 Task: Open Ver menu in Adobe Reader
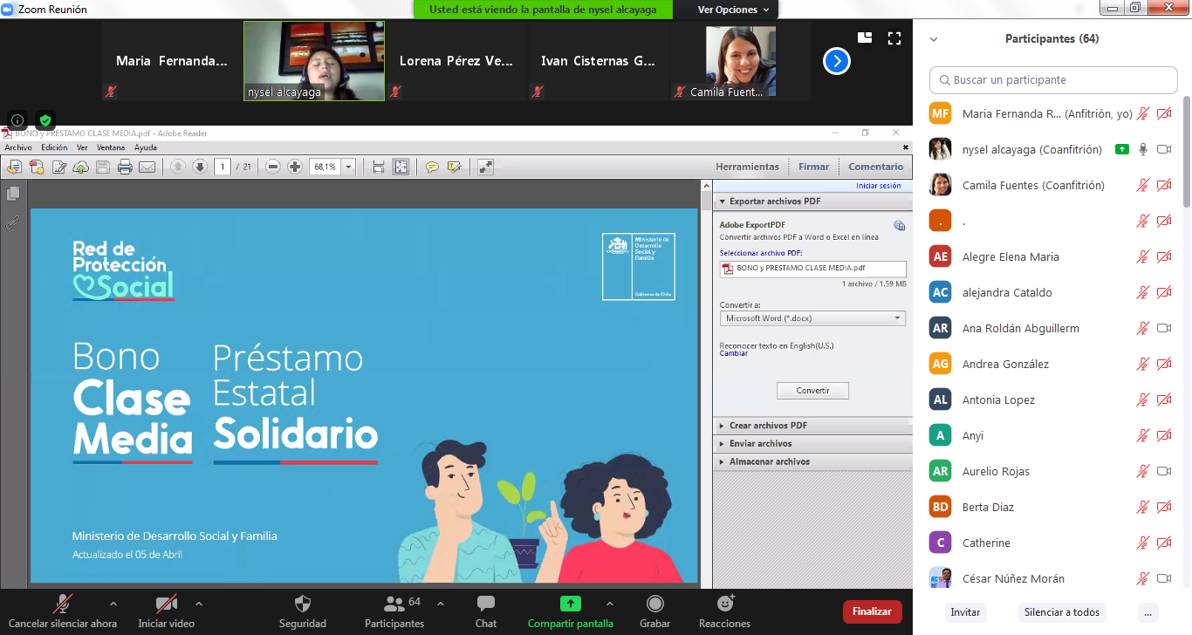(82, 147)
